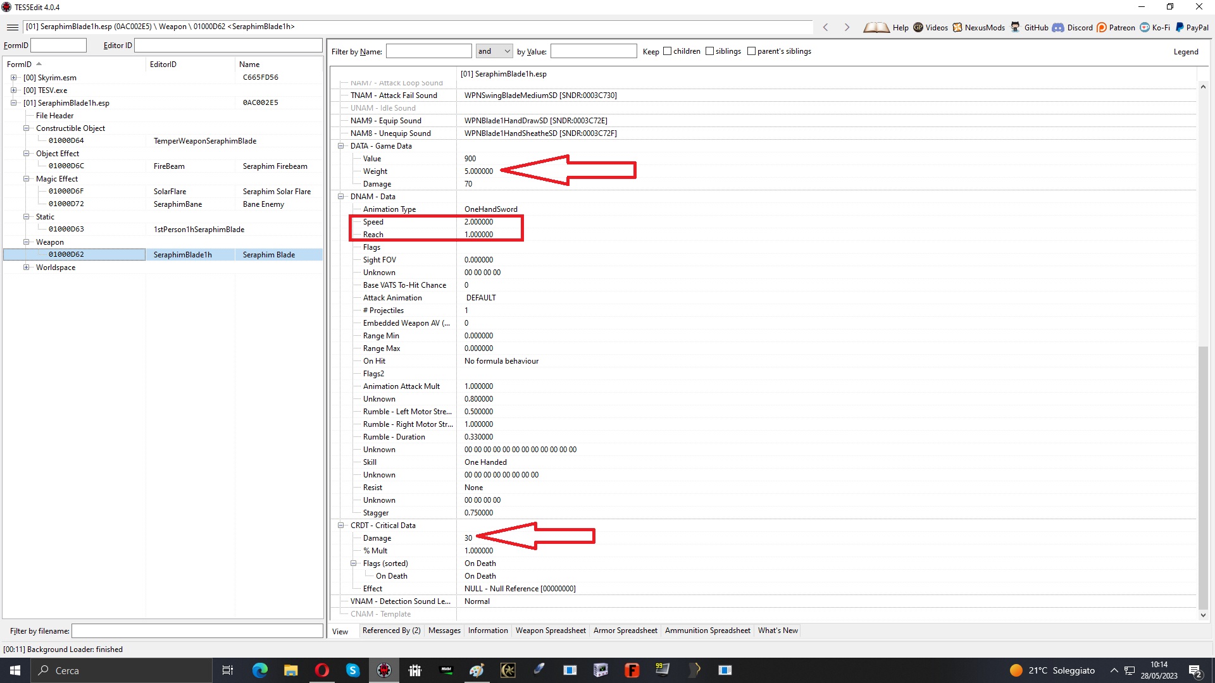Collapse the DATA - Game Data section
The height and width of the screenshot is (683, 1215).
click(340, 145)
